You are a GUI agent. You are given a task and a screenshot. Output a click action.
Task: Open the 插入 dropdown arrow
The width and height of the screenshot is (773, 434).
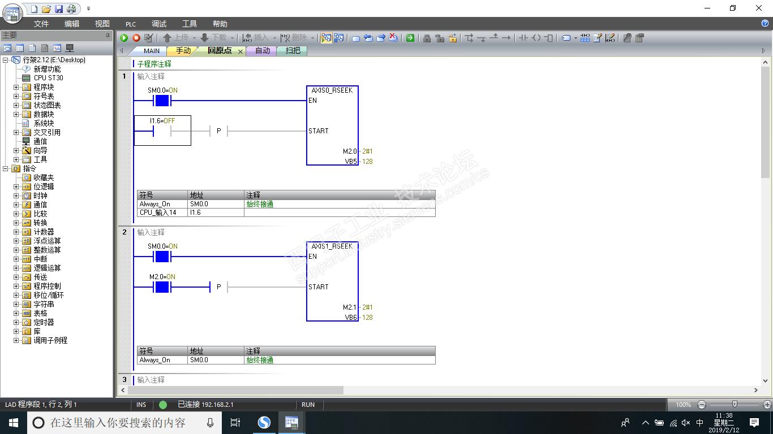[274, 38]
